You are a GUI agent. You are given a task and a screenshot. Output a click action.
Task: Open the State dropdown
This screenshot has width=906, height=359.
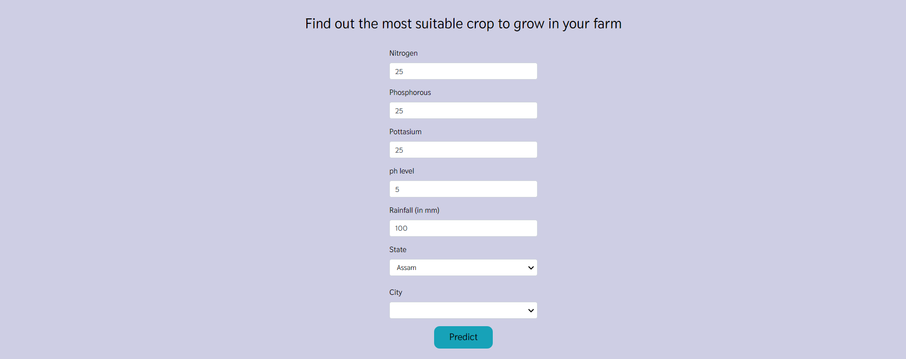(463, 267)
